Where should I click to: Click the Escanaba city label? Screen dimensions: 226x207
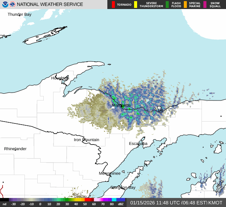(x=138, y=144)
